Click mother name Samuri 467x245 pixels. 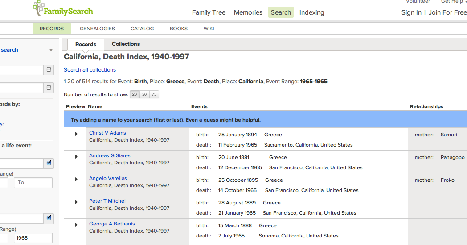pyautogui.click(x=449, y=135)
